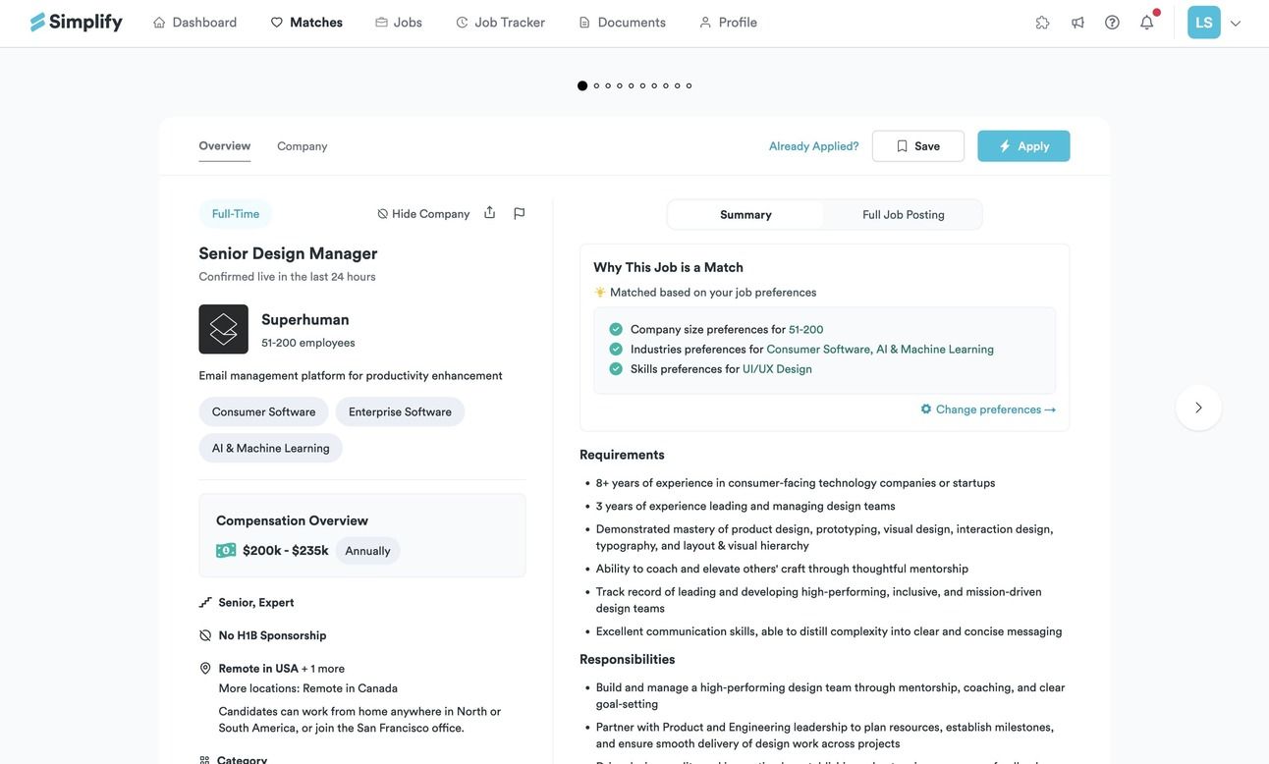Expand the '+ 1 more' locations
1269x764 pixels.
[323, 669]
